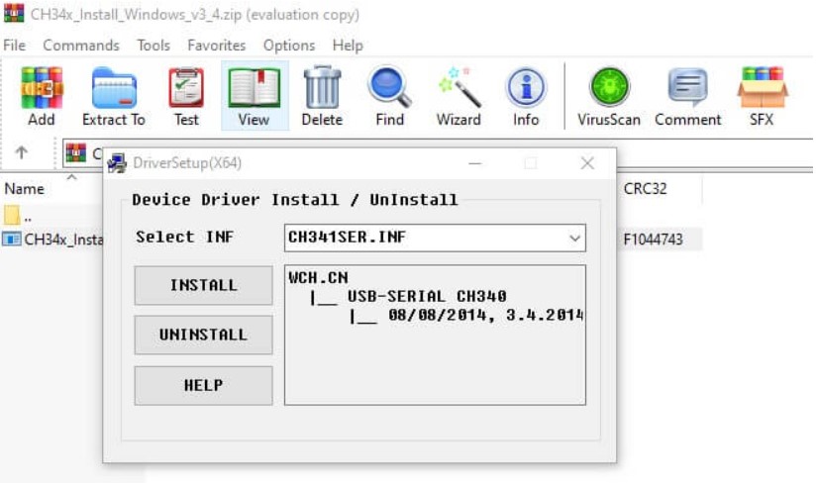Click the INSTALL button
817x483 pixels.
203,285
